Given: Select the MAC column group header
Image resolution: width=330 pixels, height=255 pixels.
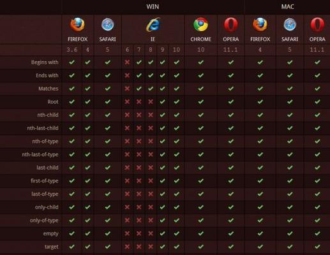Looking at the screenshot, I should click(288, 7).
